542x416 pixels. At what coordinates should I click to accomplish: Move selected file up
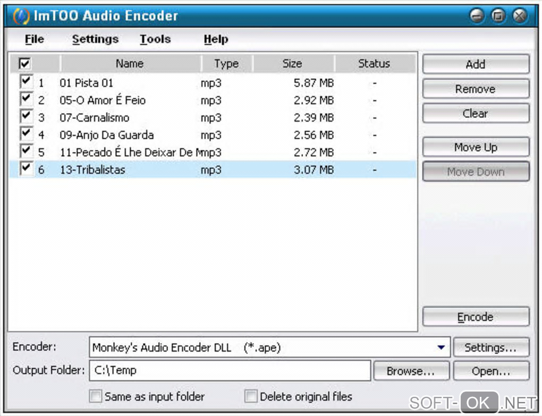click(x=476, y=147)
